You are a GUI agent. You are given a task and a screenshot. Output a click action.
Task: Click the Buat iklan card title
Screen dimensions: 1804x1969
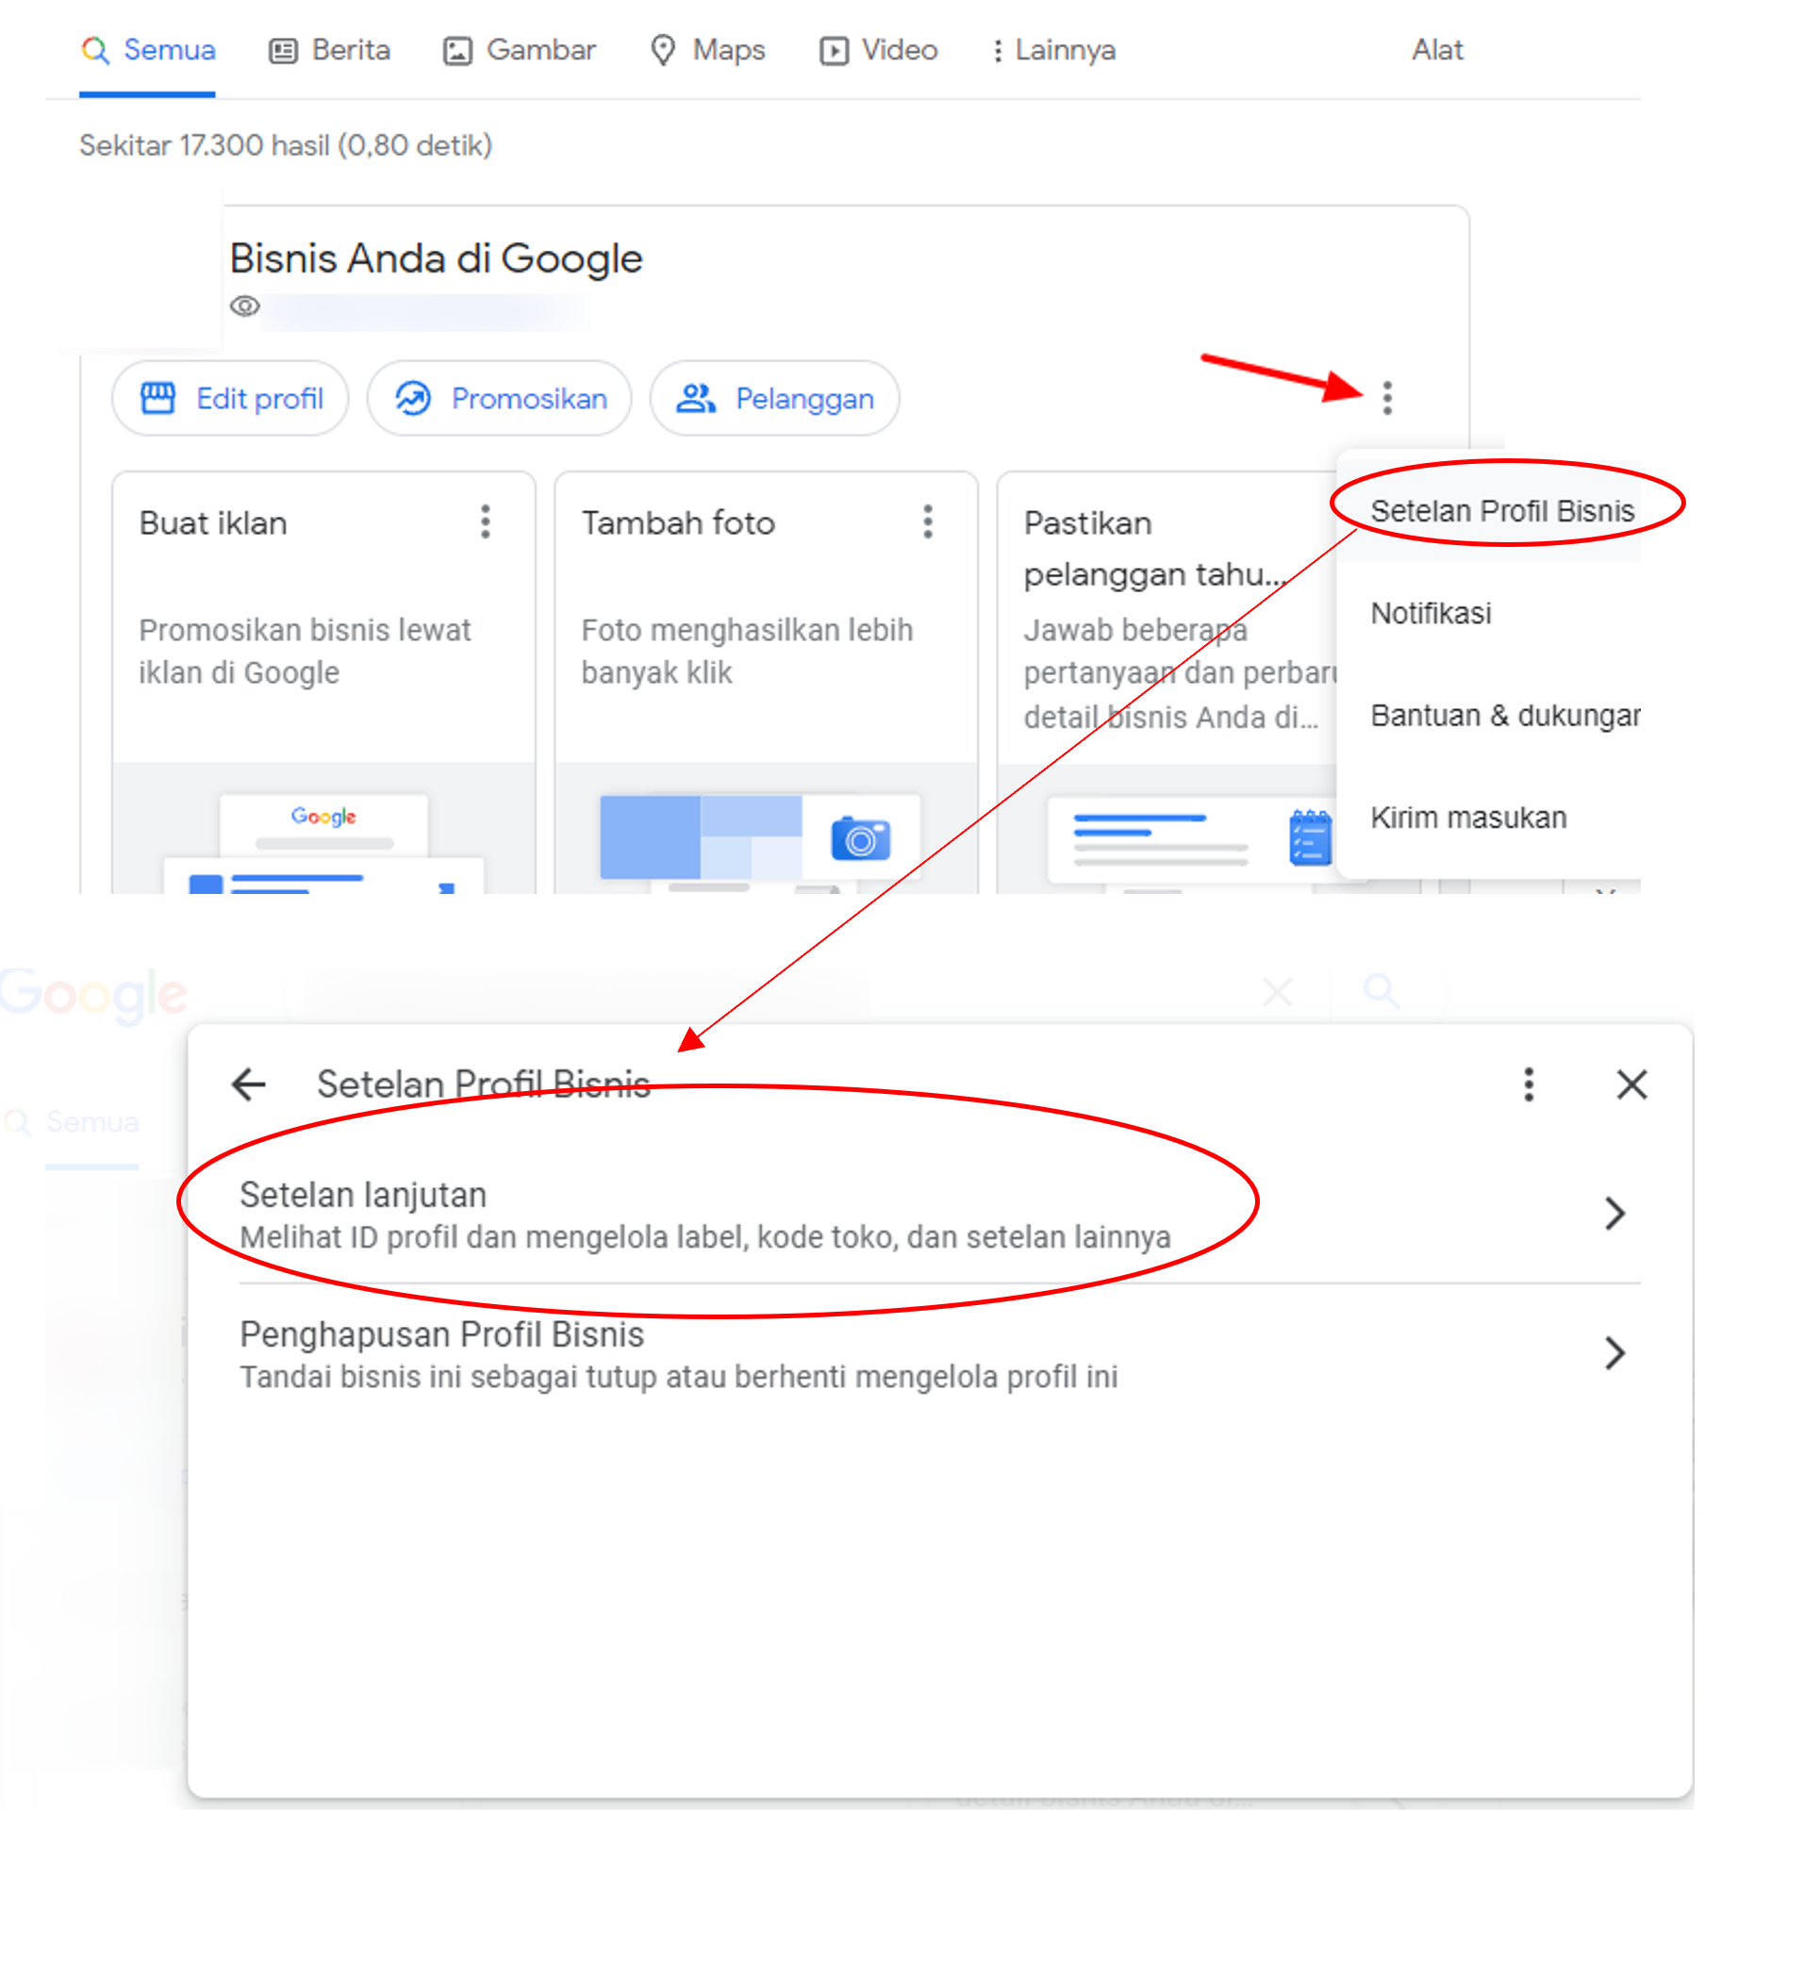[x=213, y=523]
